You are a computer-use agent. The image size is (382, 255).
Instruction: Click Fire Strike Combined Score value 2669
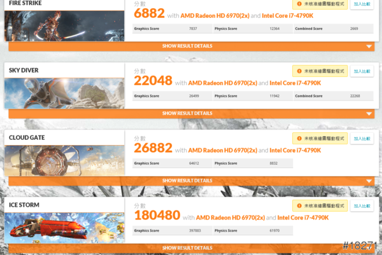354,29
